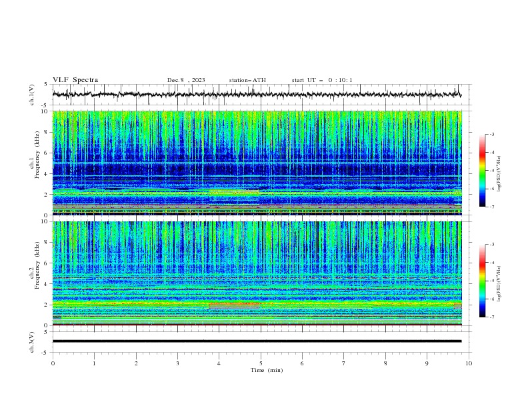Click the ch.1 voltage waveform trace

point(257,95)
